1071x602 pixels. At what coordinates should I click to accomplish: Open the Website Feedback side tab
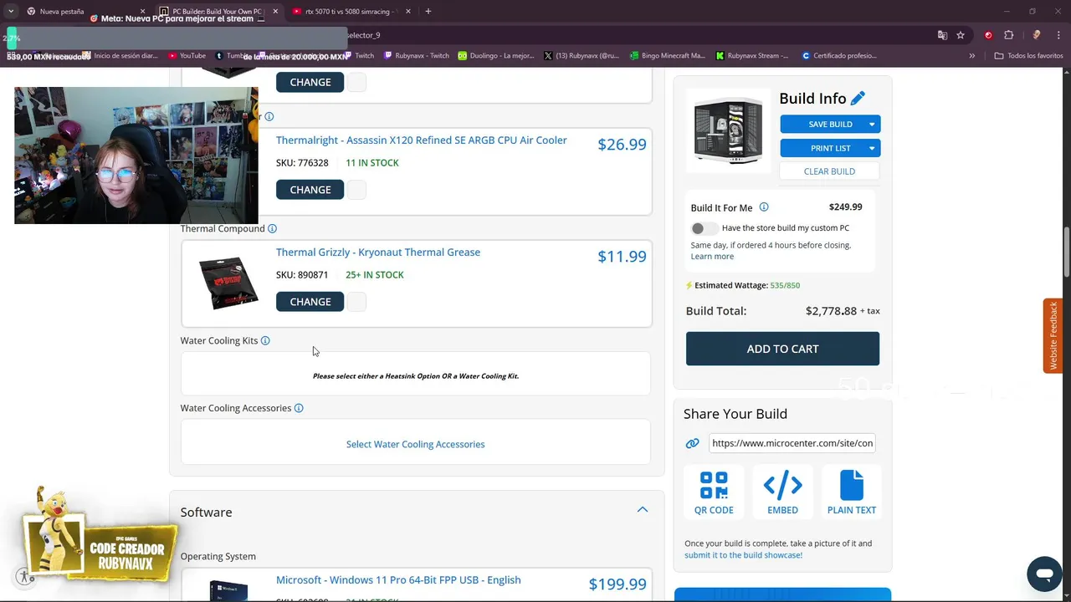[1053, 335]
